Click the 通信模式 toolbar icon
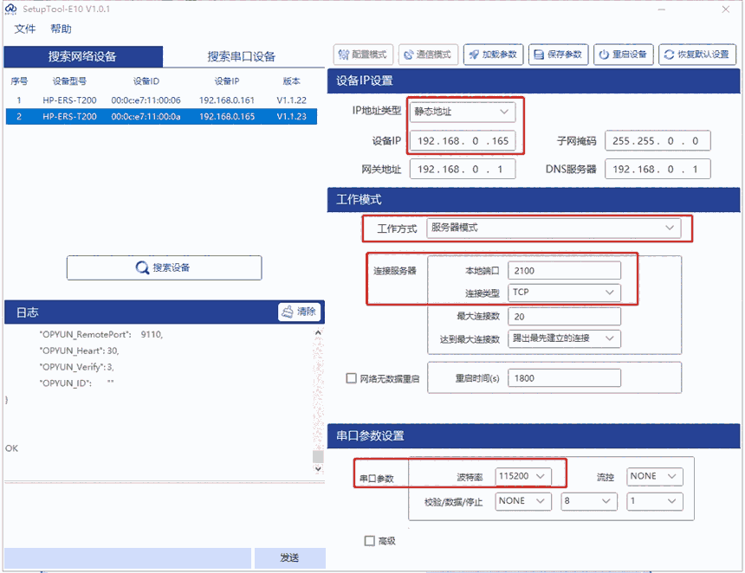 [409, 55]
